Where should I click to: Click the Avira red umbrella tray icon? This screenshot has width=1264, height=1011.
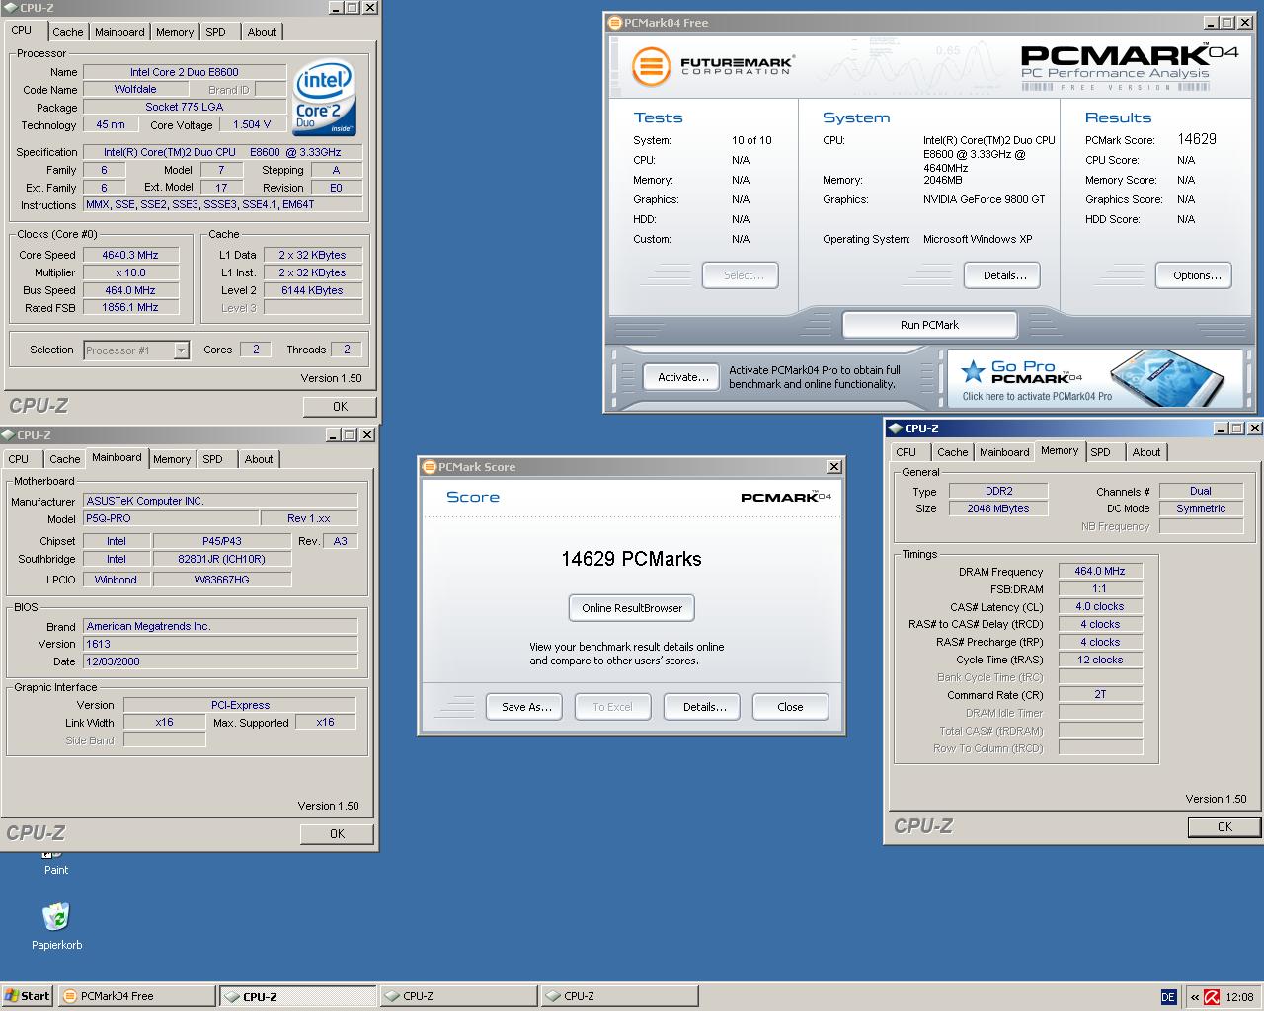tap(1211, 997)
